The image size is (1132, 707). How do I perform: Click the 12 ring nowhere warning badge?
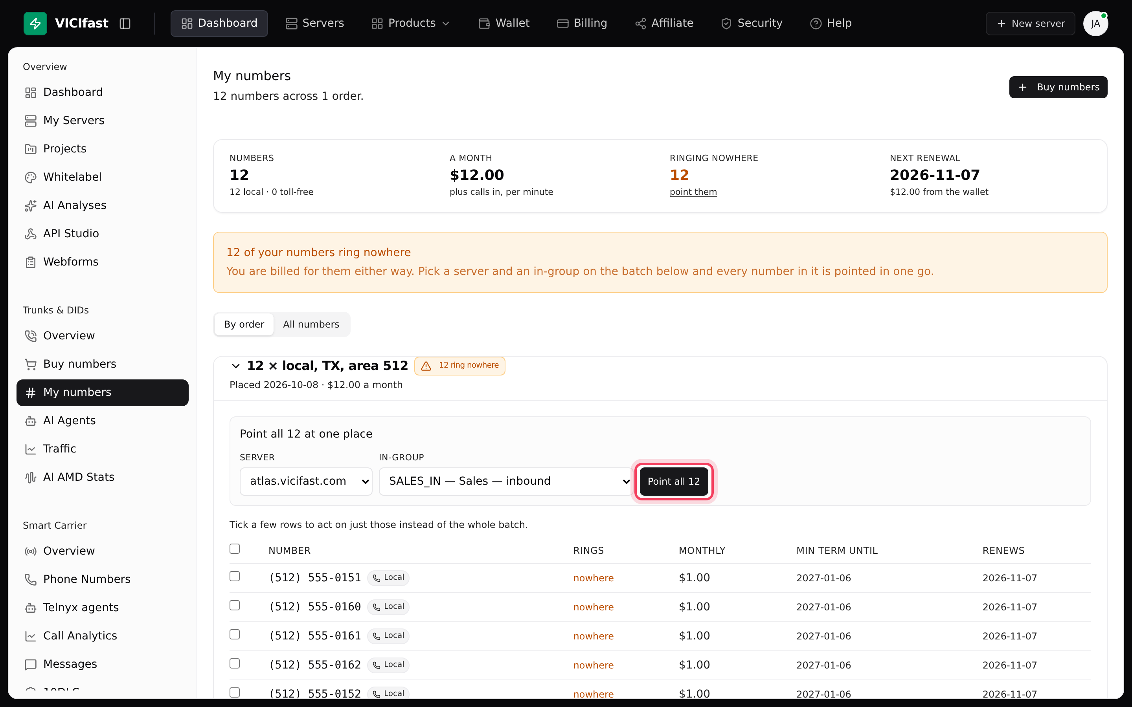coord(460,366)
